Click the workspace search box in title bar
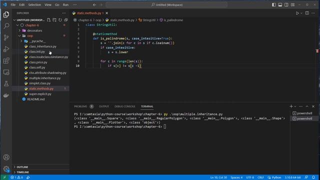The image size is (320, 180). pos(166,4)
